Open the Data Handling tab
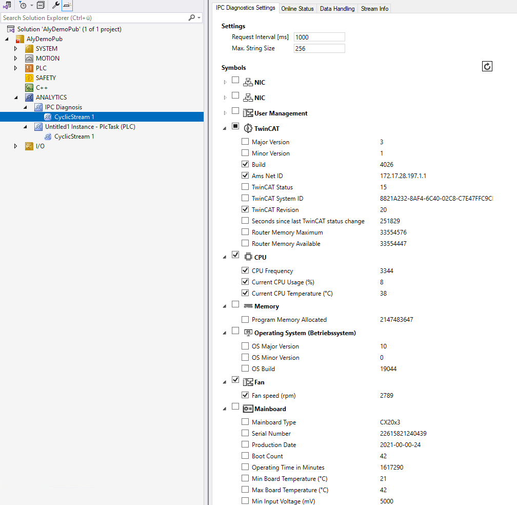Screen dimensions: 517x505 (x=336, y=8)
